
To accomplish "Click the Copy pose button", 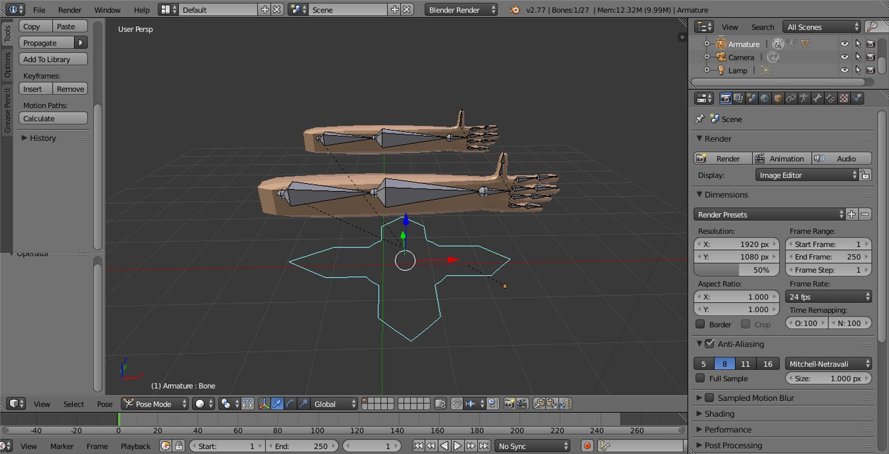I will click(x=36, y=26).
